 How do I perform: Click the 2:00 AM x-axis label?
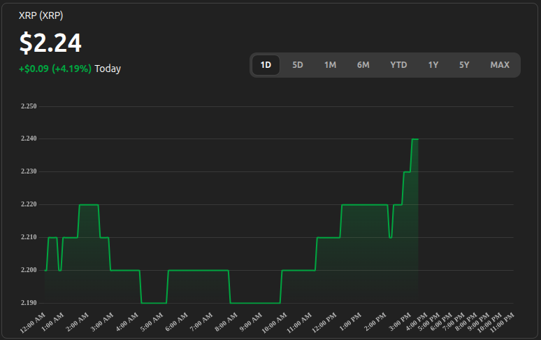coord(78,322)
